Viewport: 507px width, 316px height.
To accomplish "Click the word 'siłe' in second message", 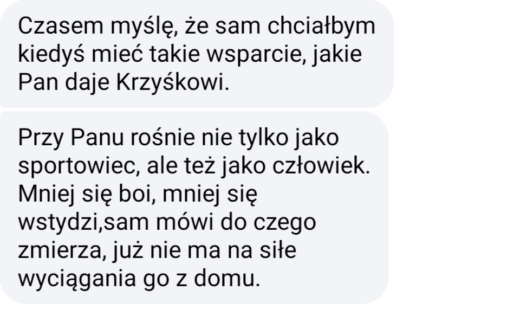I will point(278,250).
